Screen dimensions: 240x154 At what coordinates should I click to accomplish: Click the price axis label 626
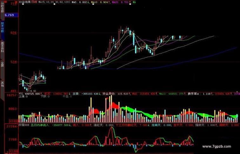pos(13,33)
